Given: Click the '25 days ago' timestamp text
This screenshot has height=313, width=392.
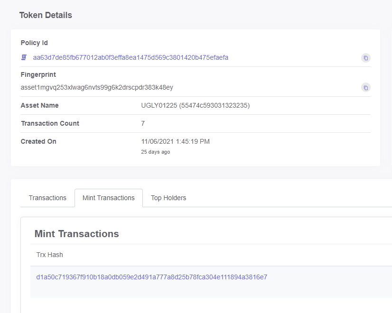Looking at the screenshot, I should 155,152.
